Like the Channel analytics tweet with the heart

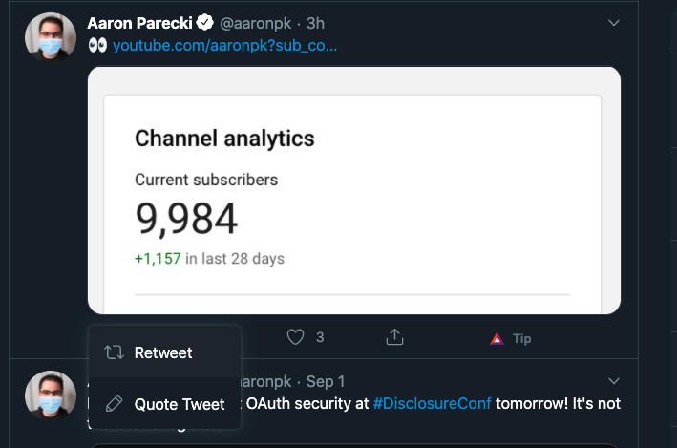tap(295, 337)
